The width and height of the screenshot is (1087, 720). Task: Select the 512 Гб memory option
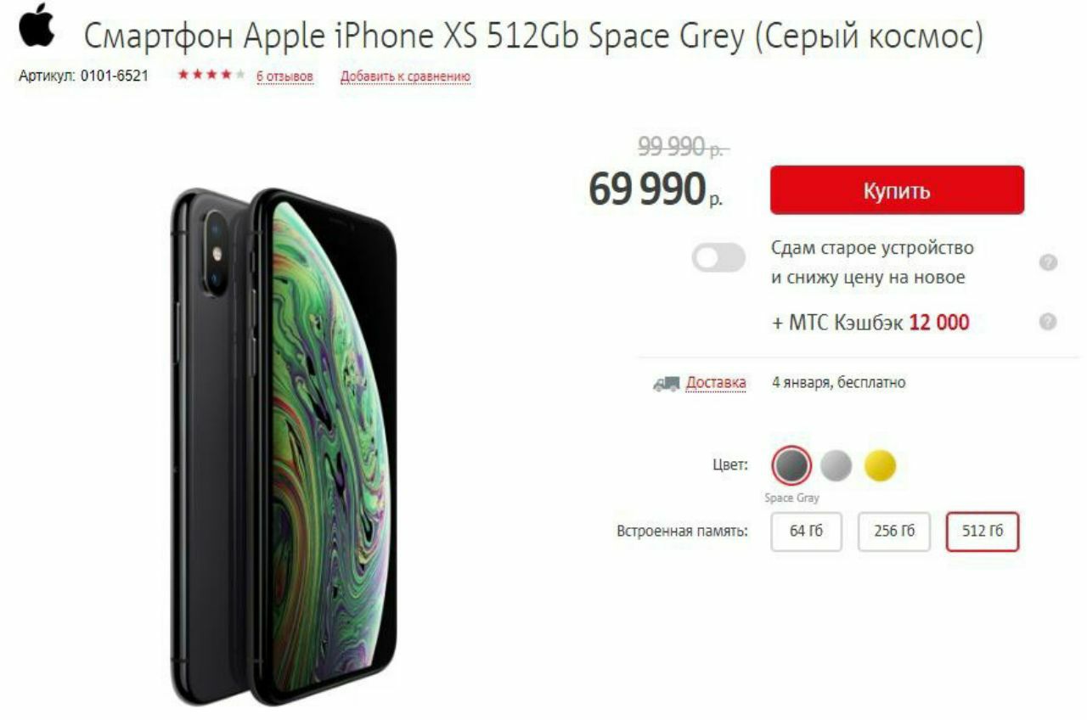[983, 532]
